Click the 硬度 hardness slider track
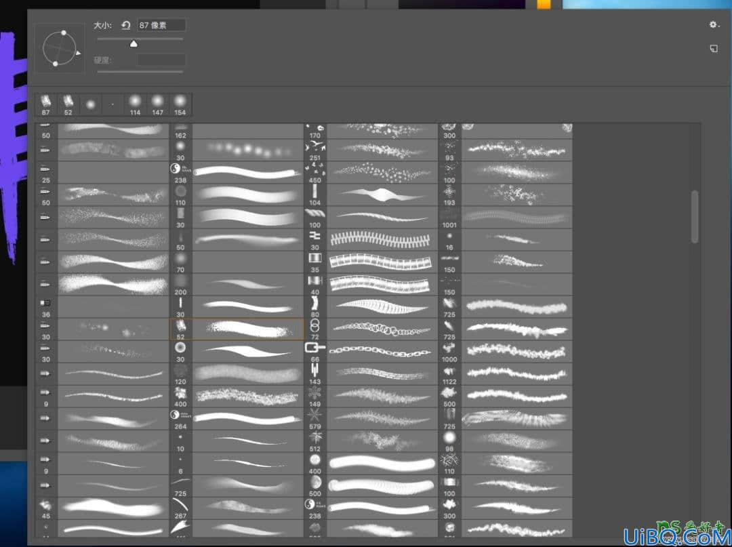This screenshot has height=547, width=732. (140, 71)
